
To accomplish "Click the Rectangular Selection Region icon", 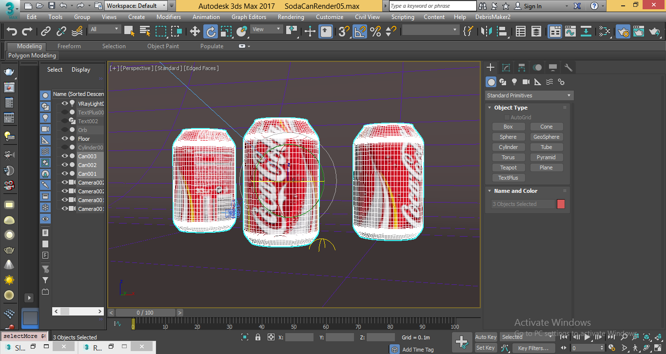I will click(x=161, y=32).
